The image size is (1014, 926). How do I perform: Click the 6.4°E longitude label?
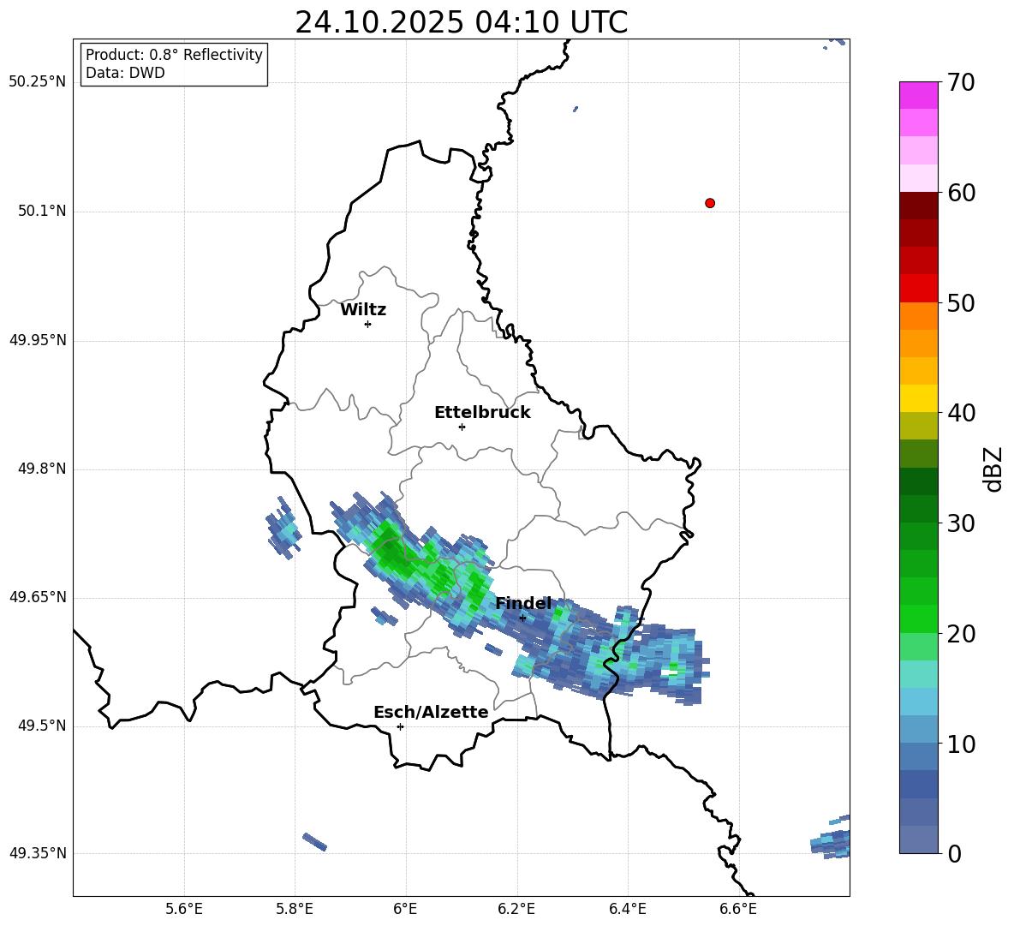pos(627,909)
